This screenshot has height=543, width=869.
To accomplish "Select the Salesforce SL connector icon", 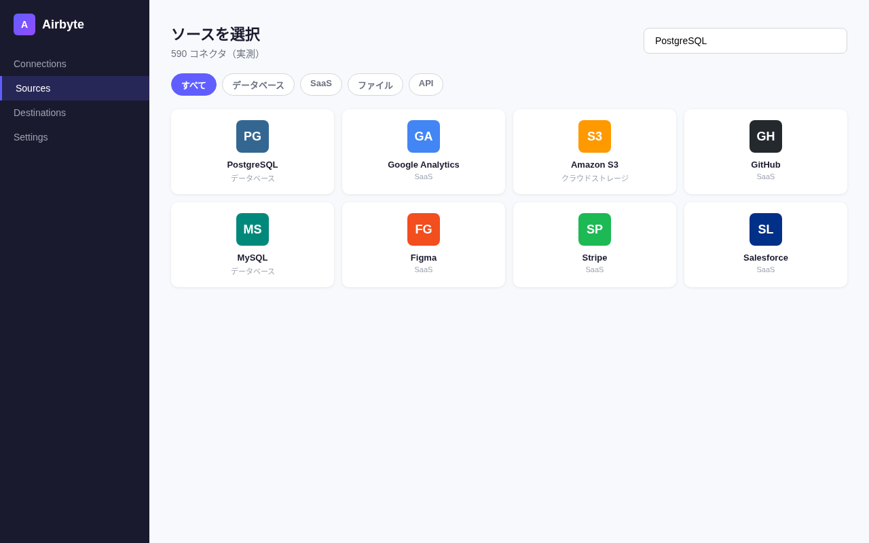I will [766, 229].
